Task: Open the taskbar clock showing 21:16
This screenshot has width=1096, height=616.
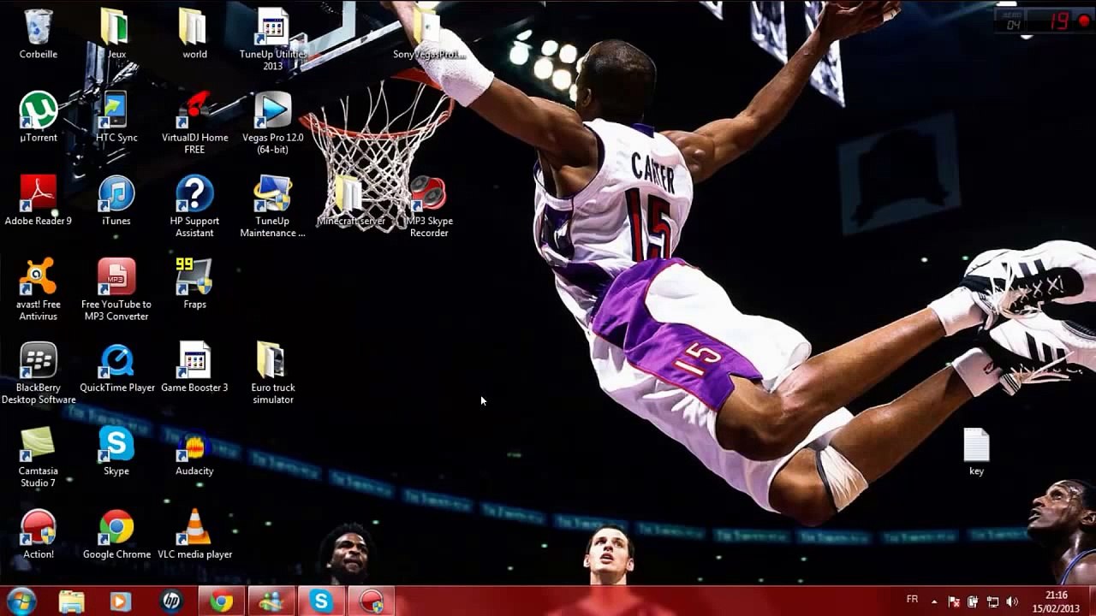Action: [x=1057, y=601]
